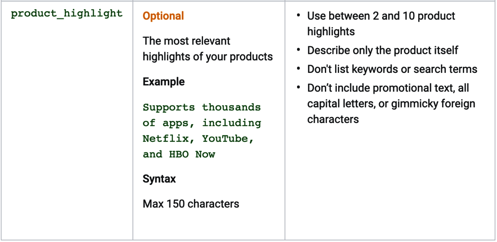Click the product_highlight attribute name
The height and width of the screenshot is (242, 497).
pyautogui.click(x=67, y=14)
